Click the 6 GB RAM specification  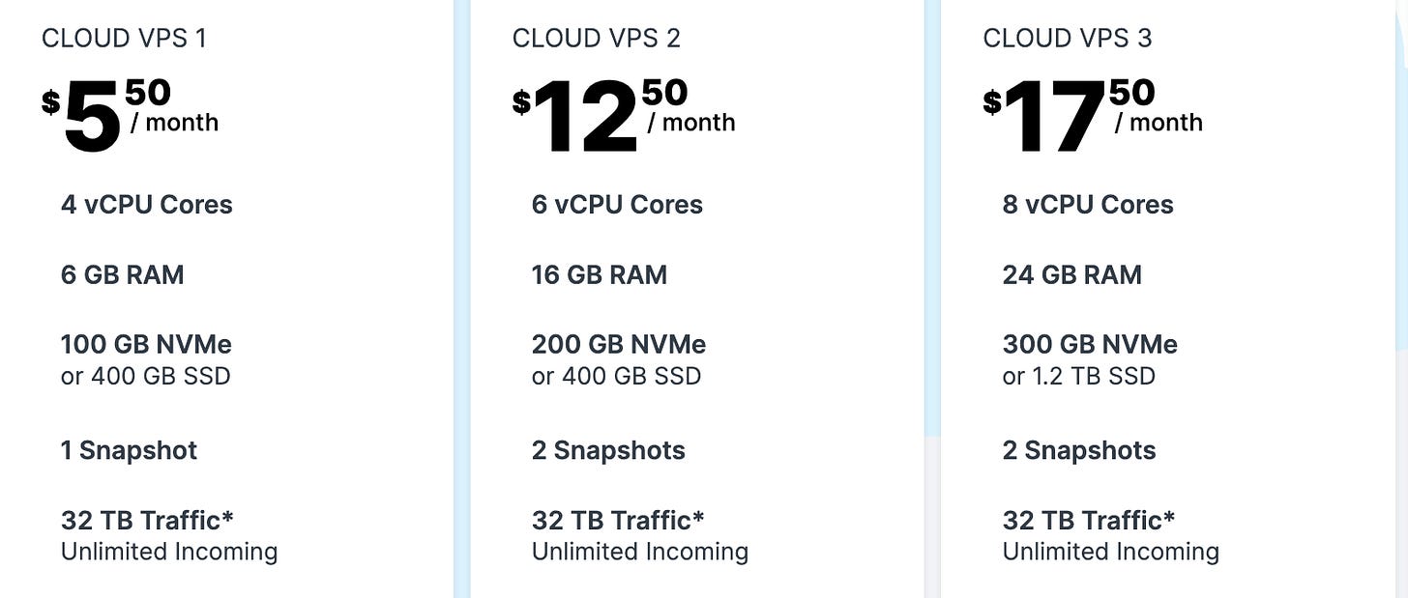122,274
